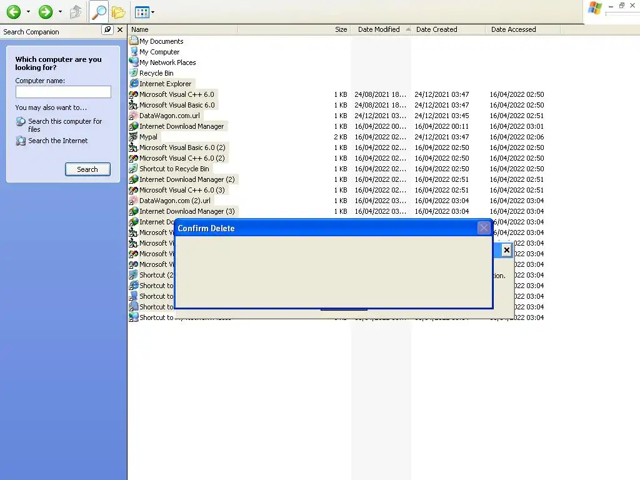Click the '2 KB' size of Mypal

341,137
